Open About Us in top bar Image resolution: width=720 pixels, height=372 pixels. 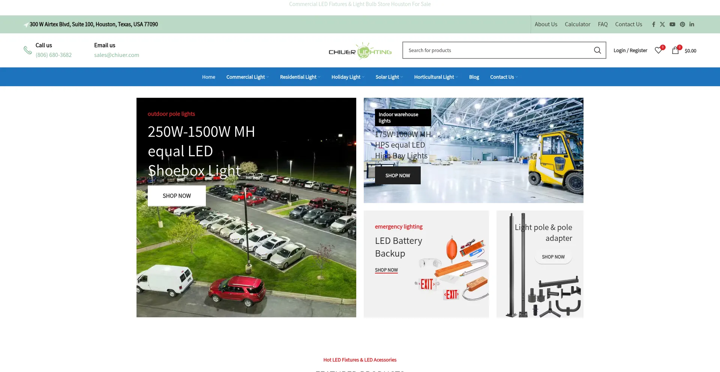click(546, 24)
